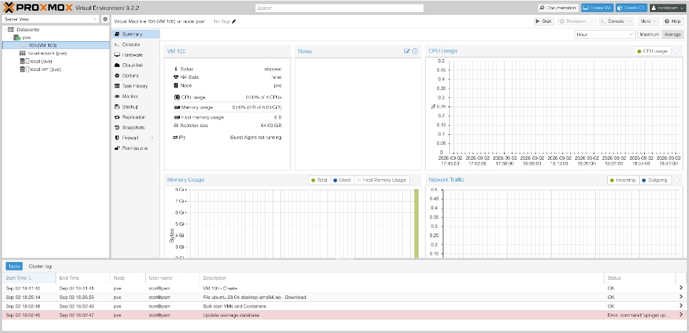Open the Summary section
This screenshot has height=333, width=689.
click(135, 34)
